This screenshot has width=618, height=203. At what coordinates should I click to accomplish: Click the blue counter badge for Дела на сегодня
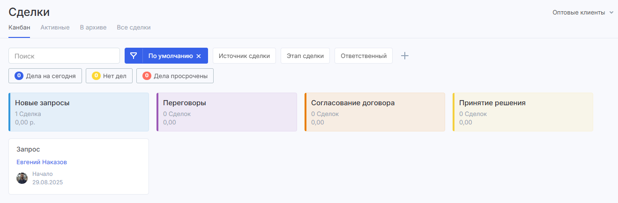(19, 76)
